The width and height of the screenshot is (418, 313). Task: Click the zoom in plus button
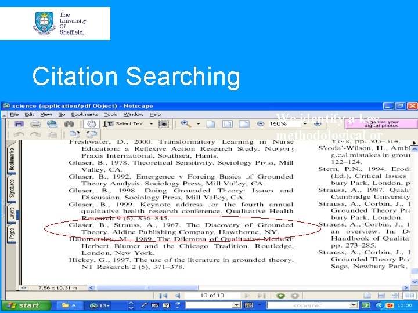point(317,124)
